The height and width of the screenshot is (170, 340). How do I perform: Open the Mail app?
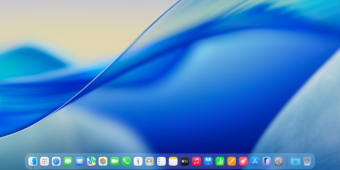[80, 161]
